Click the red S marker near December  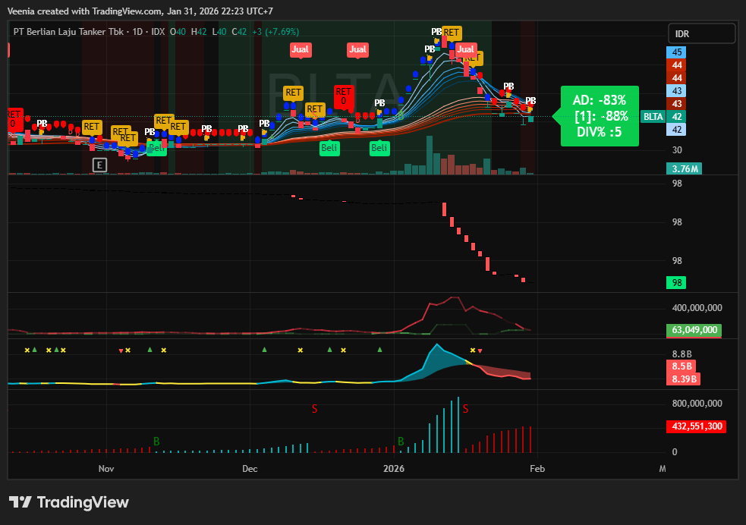point(314,409)
